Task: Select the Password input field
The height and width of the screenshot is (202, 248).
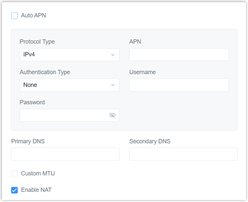Action: 63,115
